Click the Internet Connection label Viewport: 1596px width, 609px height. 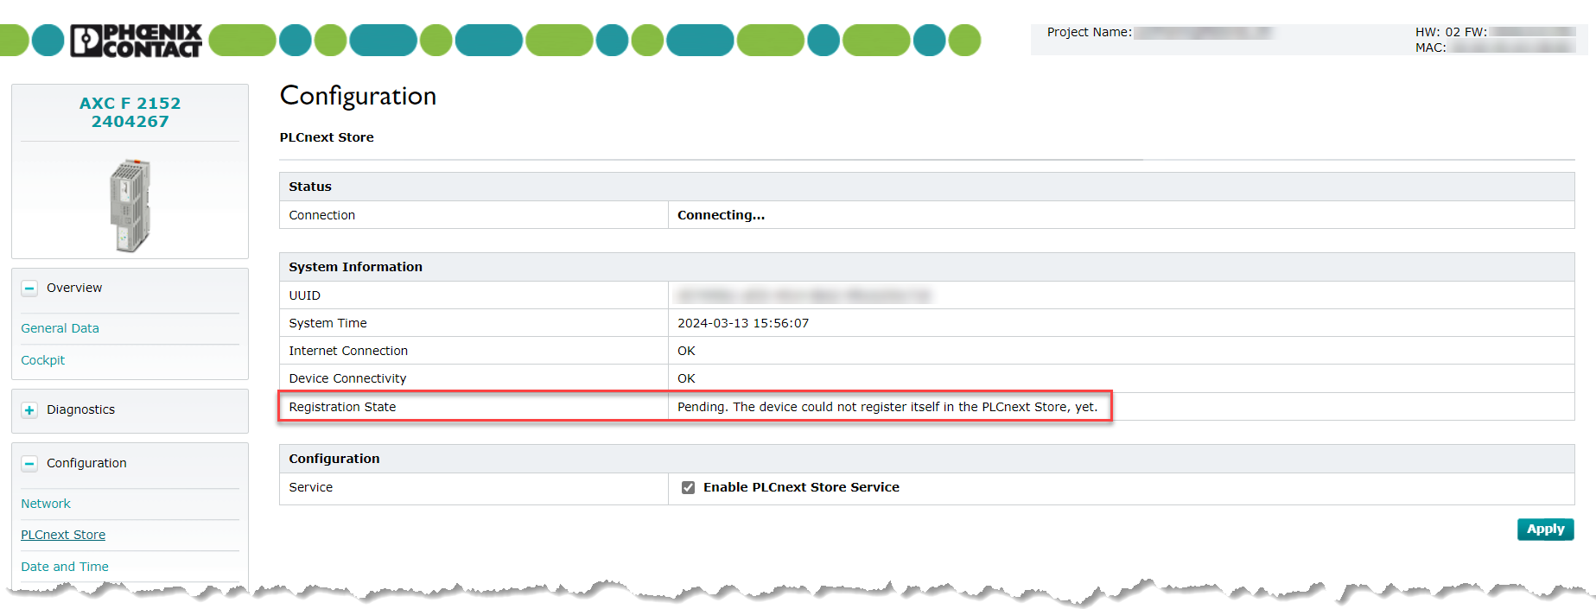click(x=348, y=351)
